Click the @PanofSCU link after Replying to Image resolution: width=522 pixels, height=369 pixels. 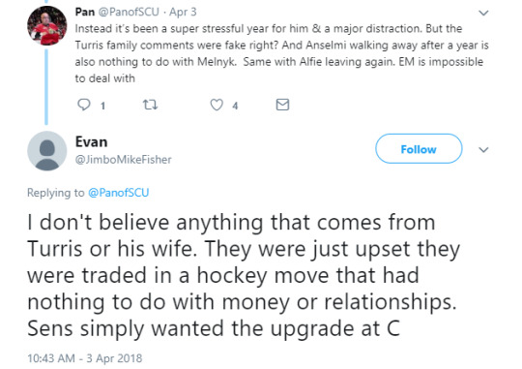pyautogui.click(x=118, y=193)
